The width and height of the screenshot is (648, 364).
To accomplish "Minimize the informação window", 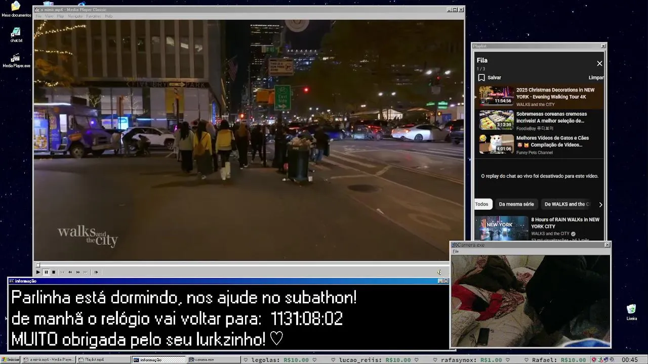I will pos(440,281).
